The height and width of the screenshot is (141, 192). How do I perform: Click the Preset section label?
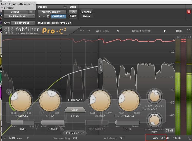(42, 7)
